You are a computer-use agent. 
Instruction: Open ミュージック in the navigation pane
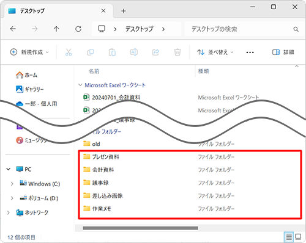32,140
